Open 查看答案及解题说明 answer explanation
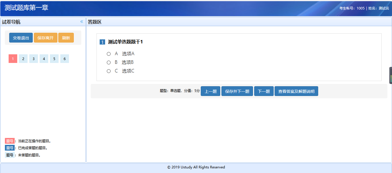The height and width of the screenshot is (173, 392). point(296,91)
